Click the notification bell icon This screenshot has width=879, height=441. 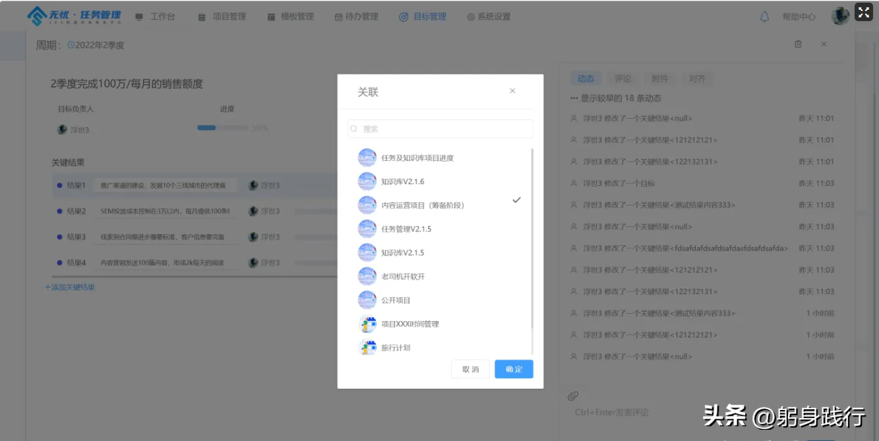pos(764,17)
